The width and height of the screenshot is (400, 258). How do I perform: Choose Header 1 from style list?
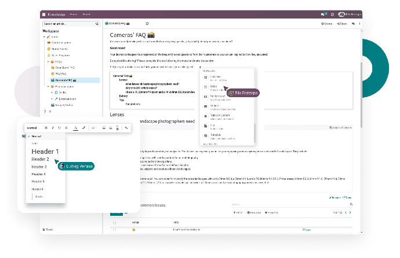tap(45, 152)
